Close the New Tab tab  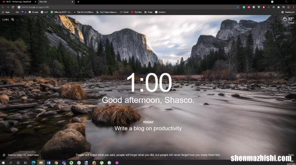(72, 2)
